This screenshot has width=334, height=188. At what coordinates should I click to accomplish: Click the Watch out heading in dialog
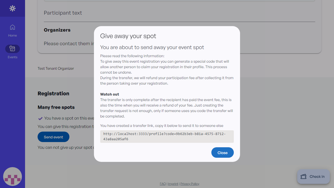(110, 94)
